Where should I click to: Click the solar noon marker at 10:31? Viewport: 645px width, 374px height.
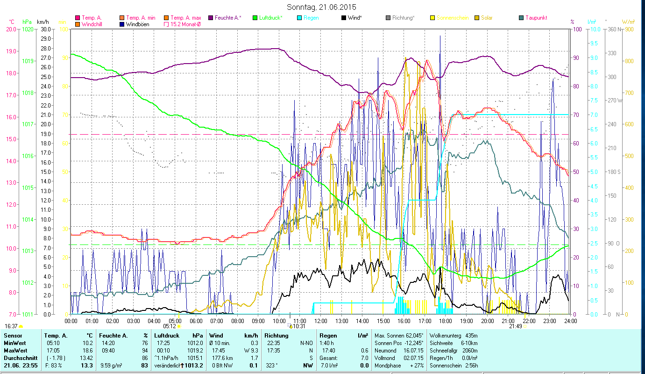[291, 326]
